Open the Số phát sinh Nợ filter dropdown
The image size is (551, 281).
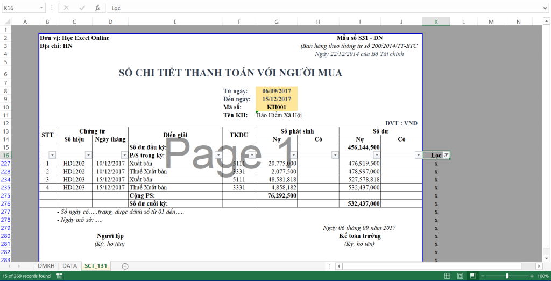pyautogui.click(x=293, y=155)
